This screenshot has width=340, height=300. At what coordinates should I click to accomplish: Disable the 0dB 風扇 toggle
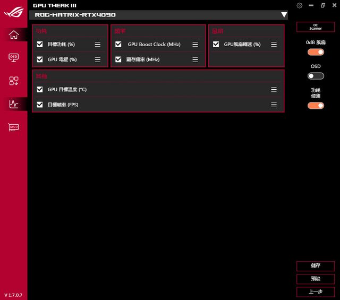[x=316, y=52]
